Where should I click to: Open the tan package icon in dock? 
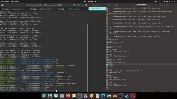(x=74, y=96)
